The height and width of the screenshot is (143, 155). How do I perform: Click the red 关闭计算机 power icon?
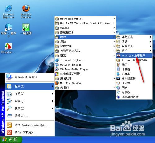(9, 132)
